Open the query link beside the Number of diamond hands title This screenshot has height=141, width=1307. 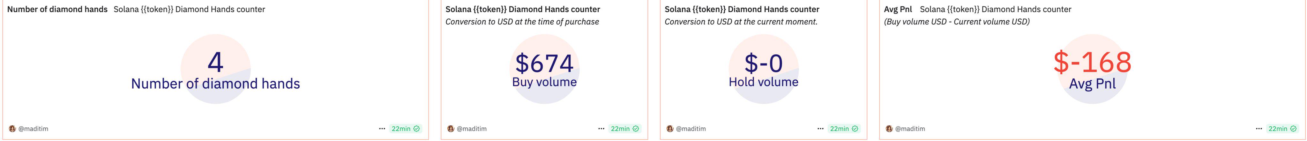point(189,9)
